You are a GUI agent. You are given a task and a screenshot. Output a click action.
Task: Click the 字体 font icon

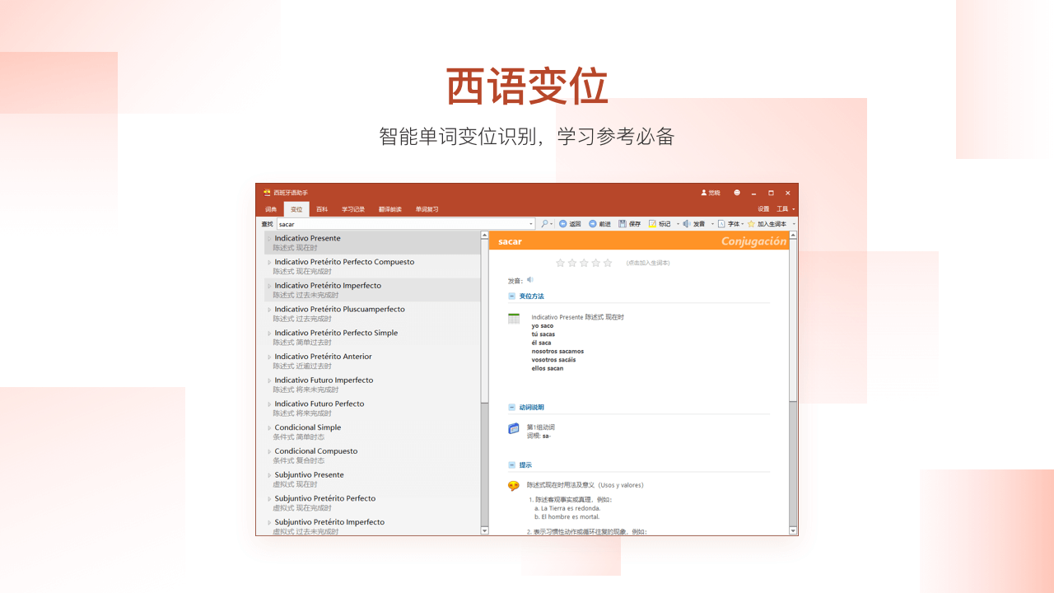(721, 223)
